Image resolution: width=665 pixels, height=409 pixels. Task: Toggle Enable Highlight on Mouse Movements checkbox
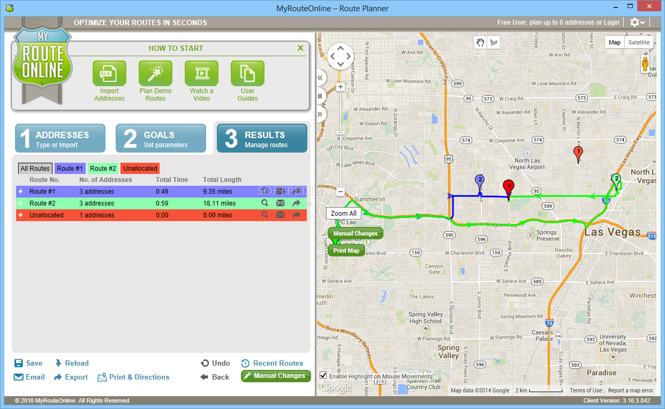coord(323,375)
